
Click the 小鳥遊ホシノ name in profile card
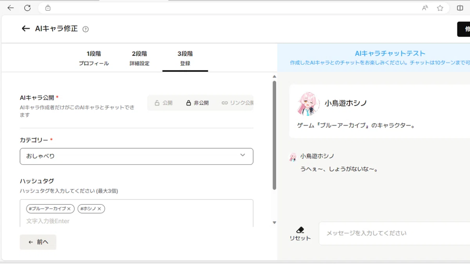tap(345, 103)
